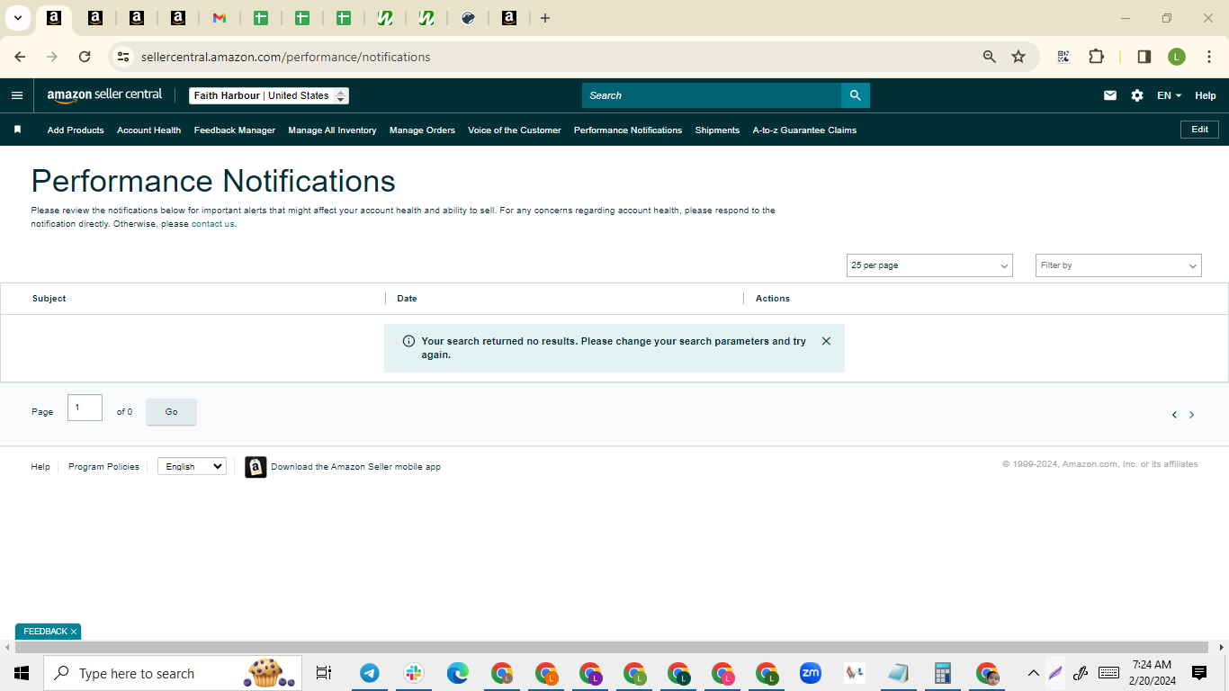This screenshot has height=691, width=1229.
Task: Click the Date column header
Action: pos(407,299)
